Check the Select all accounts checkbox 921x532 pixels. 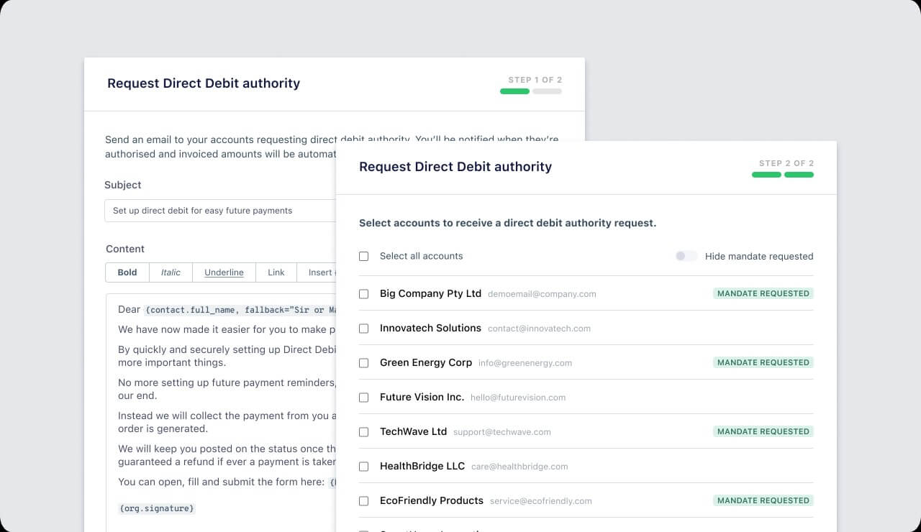(x=363, y=256)
